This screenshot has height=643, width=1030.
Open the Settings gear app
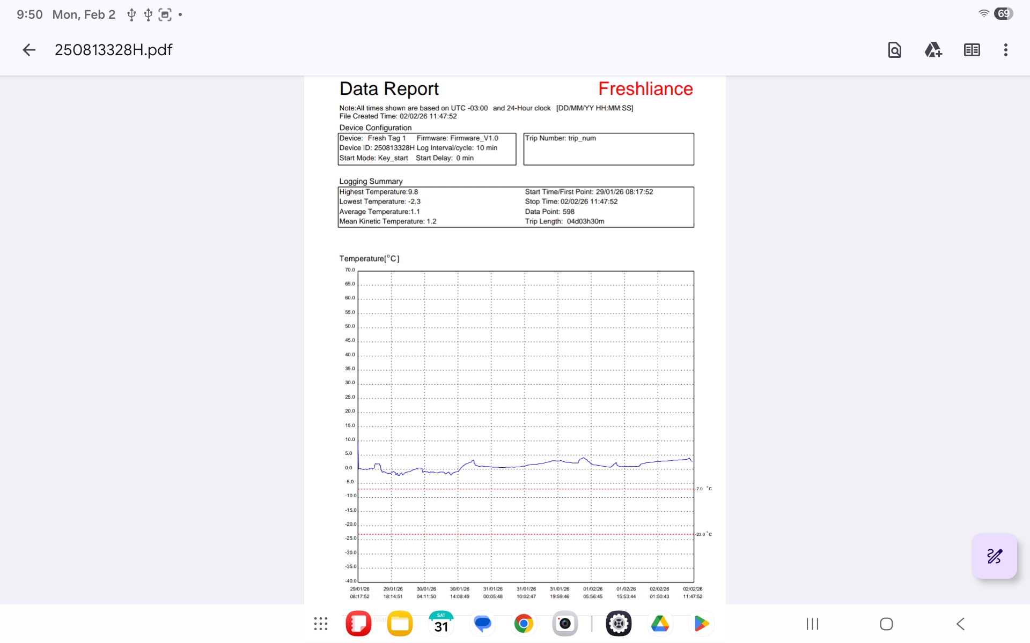click(619, 624)
